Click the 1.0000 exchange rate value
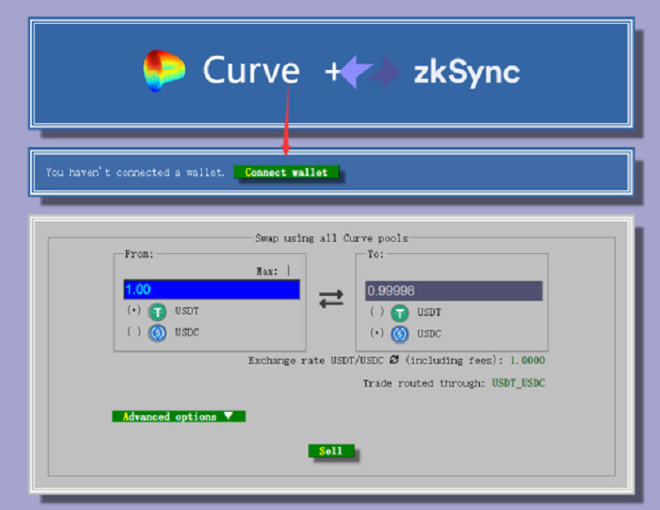This screenshot has width=660, height=510. (527, 360)
